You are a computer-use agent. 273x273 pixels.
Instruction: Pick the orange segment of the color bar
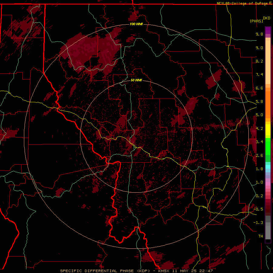[x=268, y=104]
